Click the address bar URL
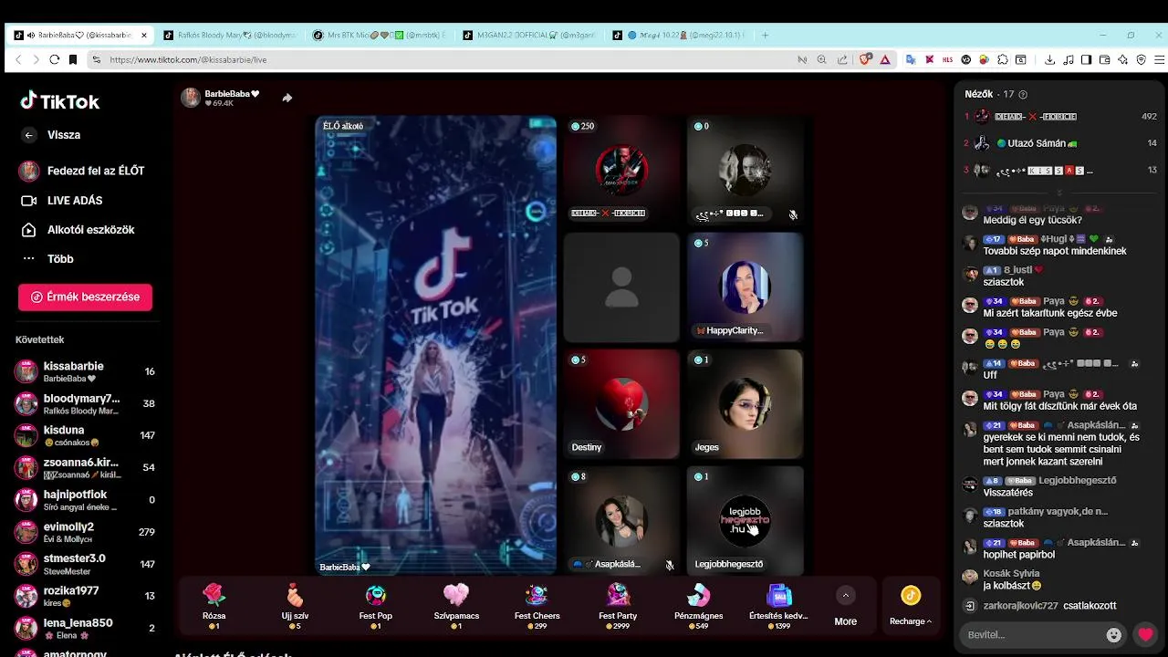Viewport: 1168px width, 657px height. click(x=188, y=59)
